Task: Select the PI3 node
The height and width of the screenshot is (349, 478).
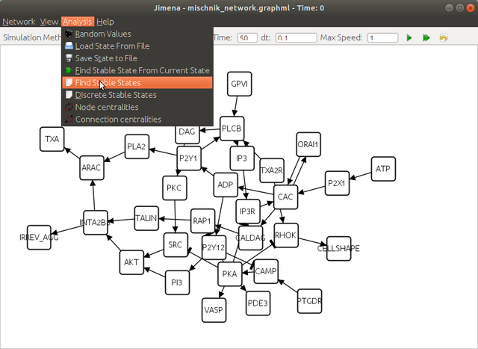Action: pos(177,282)
